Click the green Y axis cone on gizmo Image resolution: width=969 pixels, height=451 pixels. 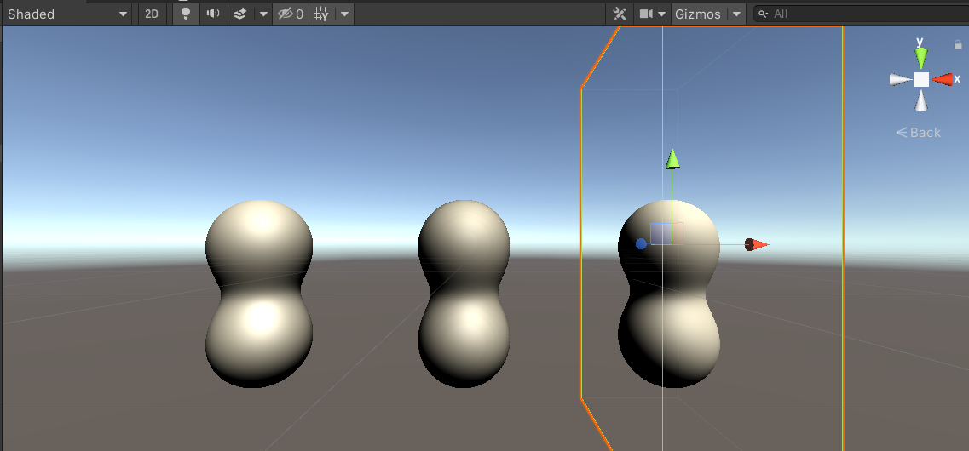tap(920, 57)
